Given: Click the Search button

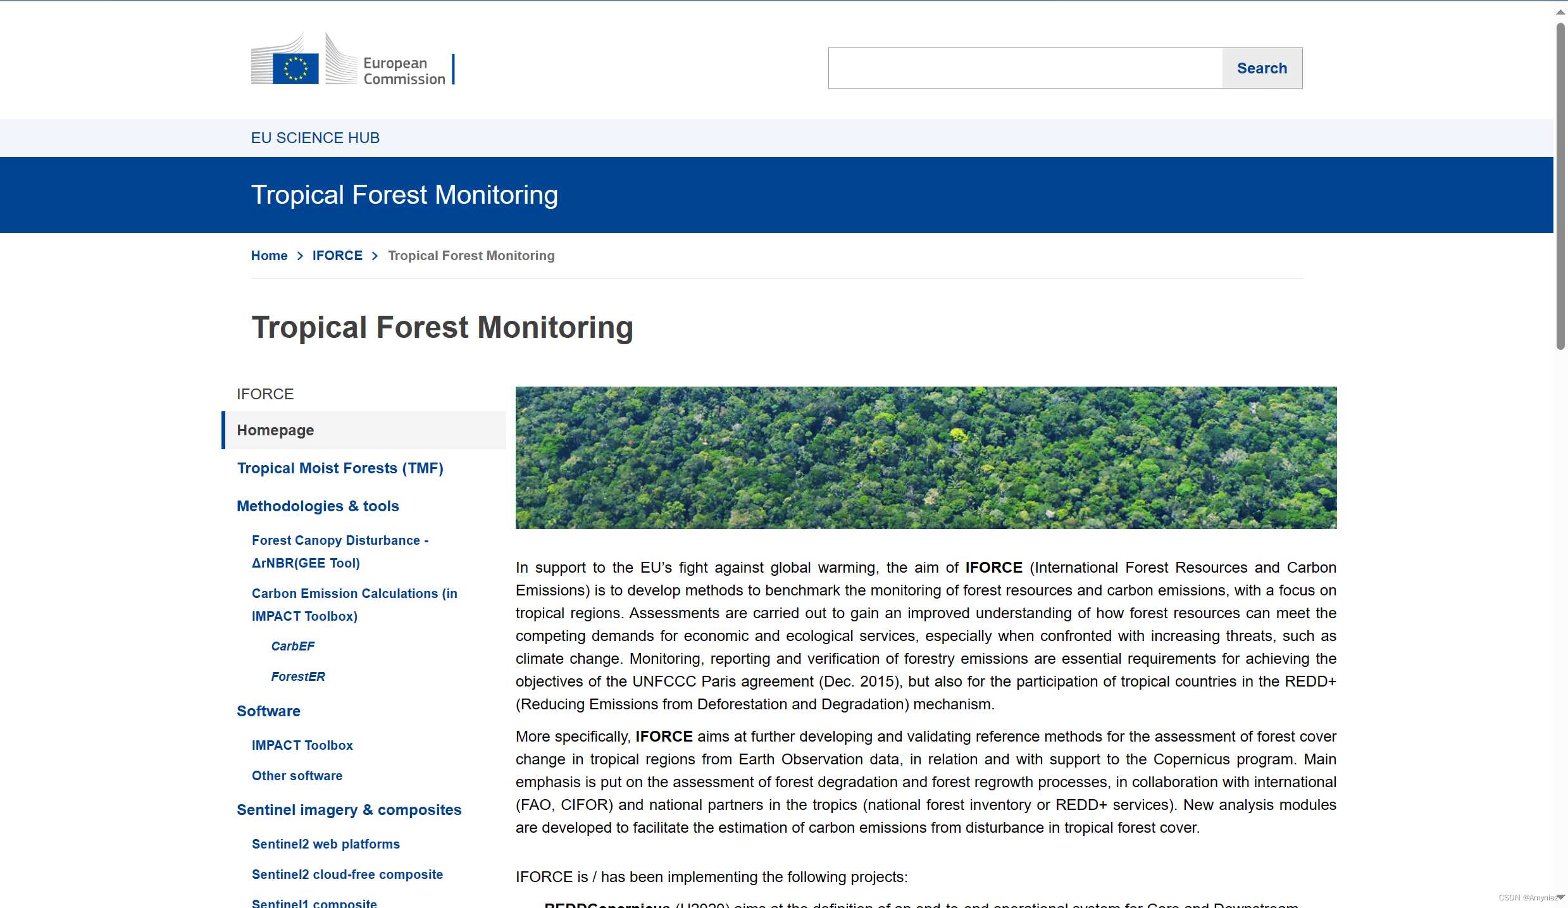Looking at the screenshot, I should tap(1261, 68).
